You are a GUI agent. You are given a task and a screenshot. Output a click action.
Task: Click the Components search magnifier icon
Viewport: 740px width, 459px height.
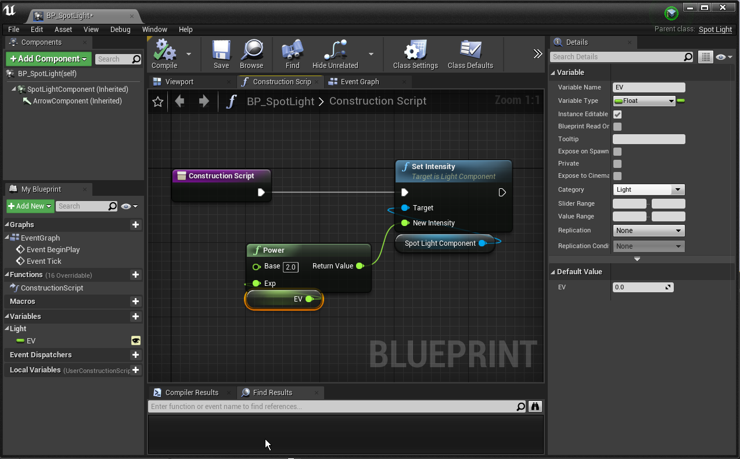pyautogui.click(x=136, y=59)
